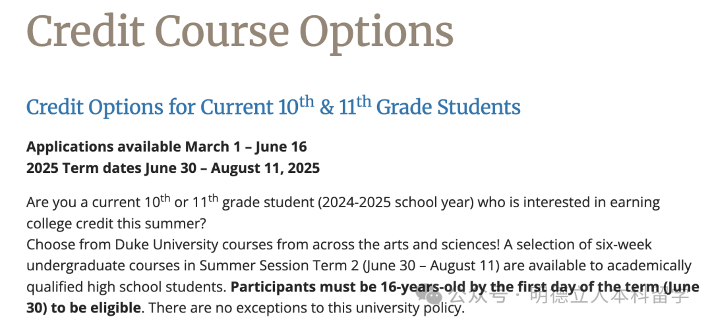Open the Credit Options for Current 10th & 11th Grade Students heading
The height and width of the screenshot is (323, 712).
[273, 107]
